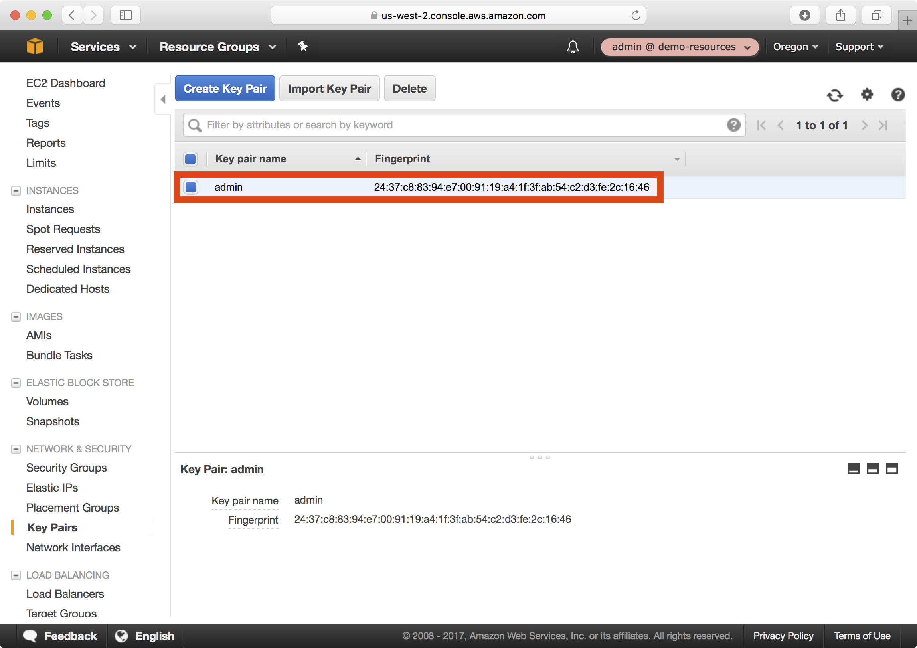
Task: Open the admin @ demo-resources account menu
Action: pyautogui.click(x=680, y=47)
